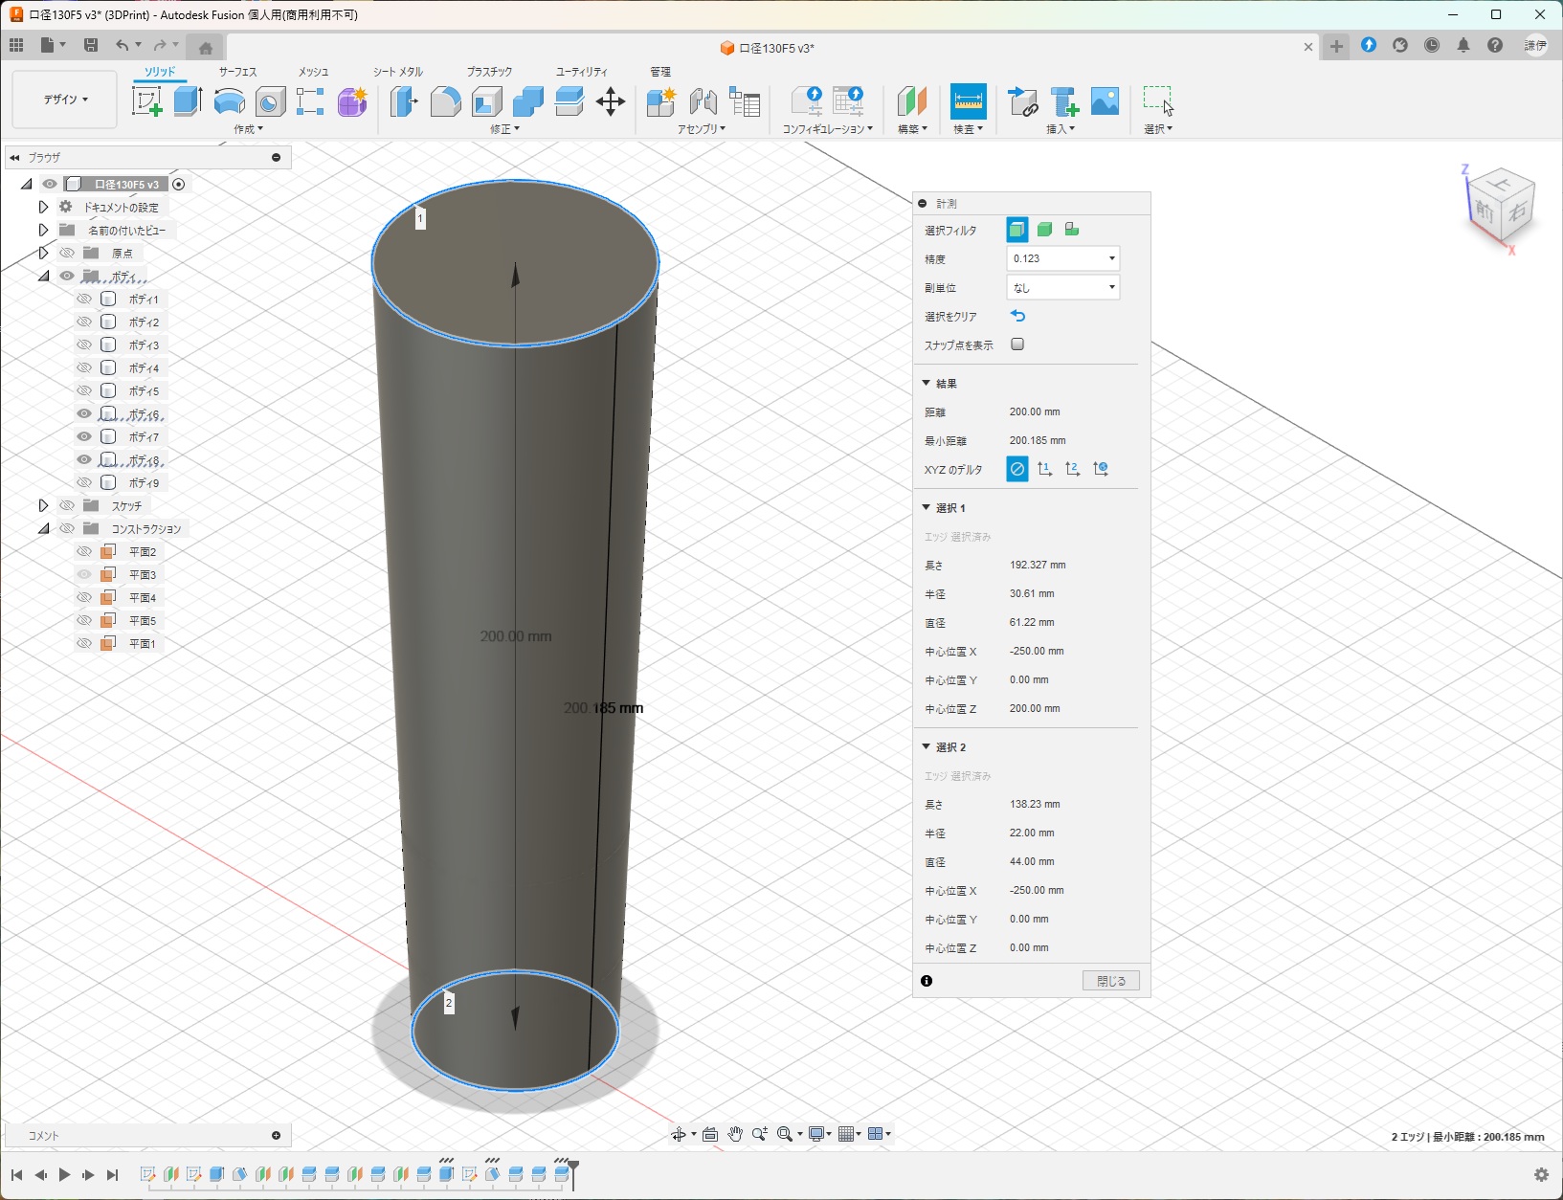Open notifications bell icon
This screenshot has width=1563, height=1200.
tap(1463, 45)
